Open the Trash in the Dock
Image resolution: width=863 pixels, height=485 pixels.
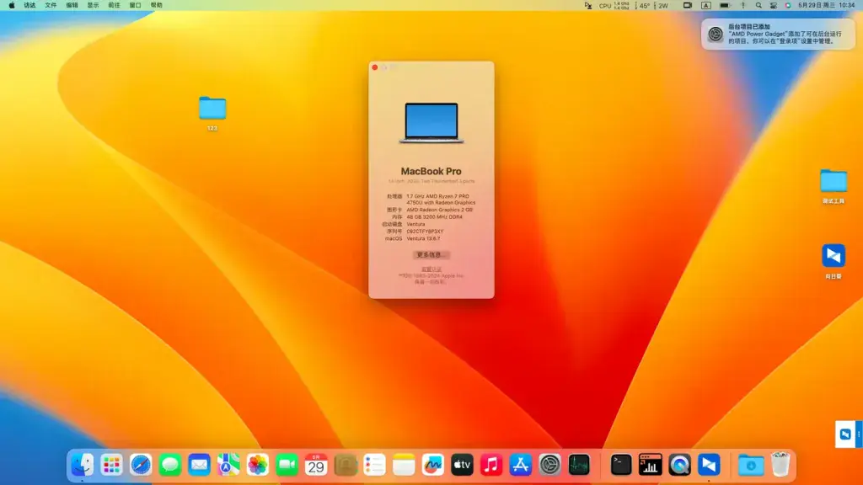click(780, 465)
